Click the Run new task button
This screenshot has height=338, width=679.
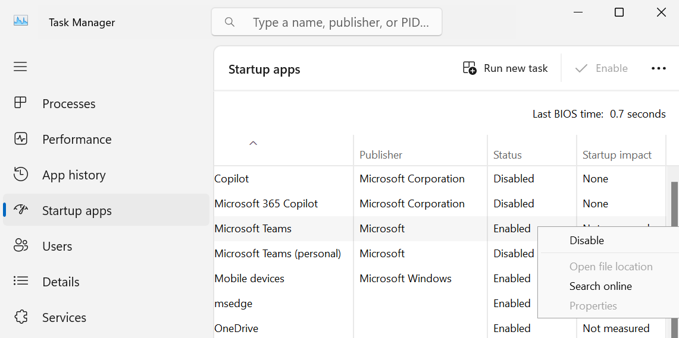[505, 68]
